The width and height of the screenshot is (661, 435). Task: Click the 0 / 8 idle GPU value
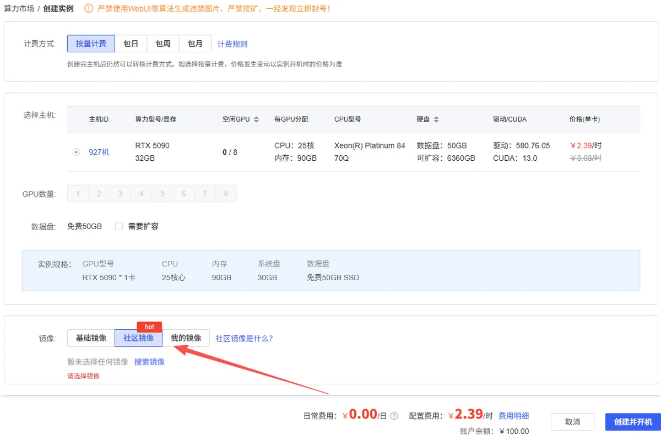click(230, 152)
